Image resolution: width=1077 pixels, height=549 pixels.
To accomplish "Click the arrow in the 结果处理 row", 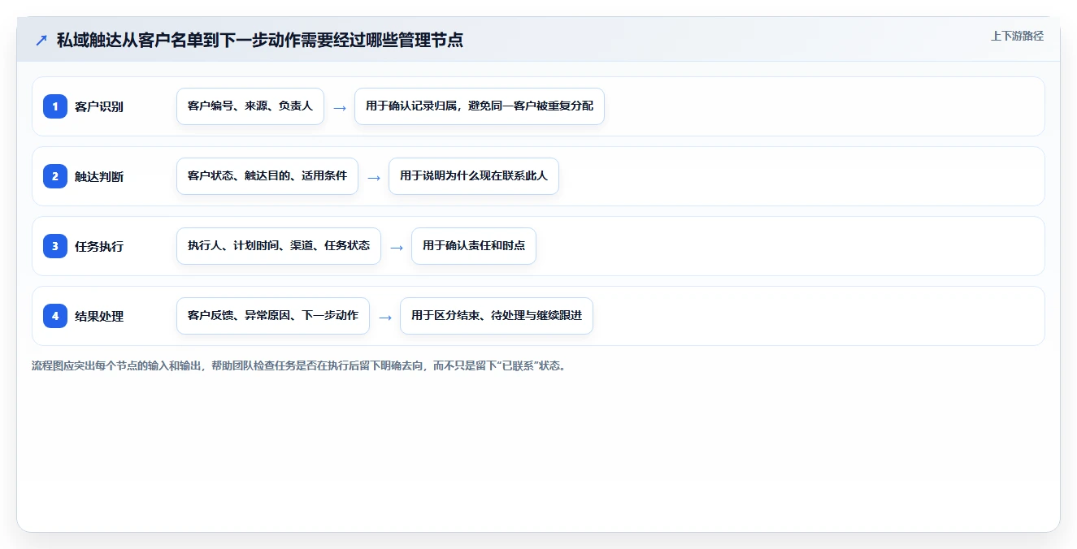I will [385, 317].
